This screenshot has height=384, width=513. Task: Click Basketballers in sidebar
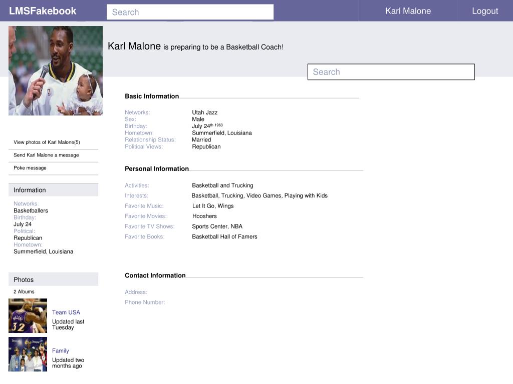[x=31, y=210]
